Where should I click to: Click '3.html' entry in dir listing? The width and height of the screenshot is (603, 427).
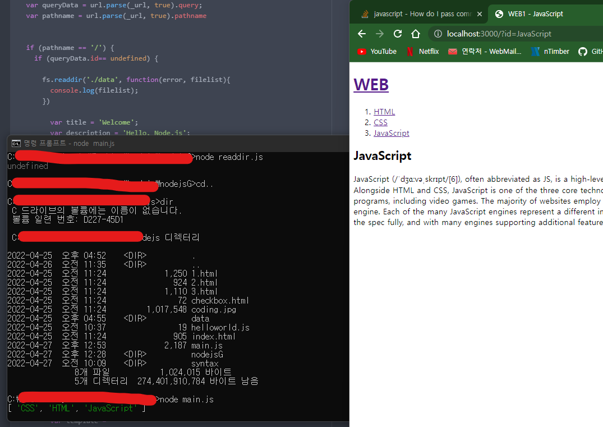(204, 292)
